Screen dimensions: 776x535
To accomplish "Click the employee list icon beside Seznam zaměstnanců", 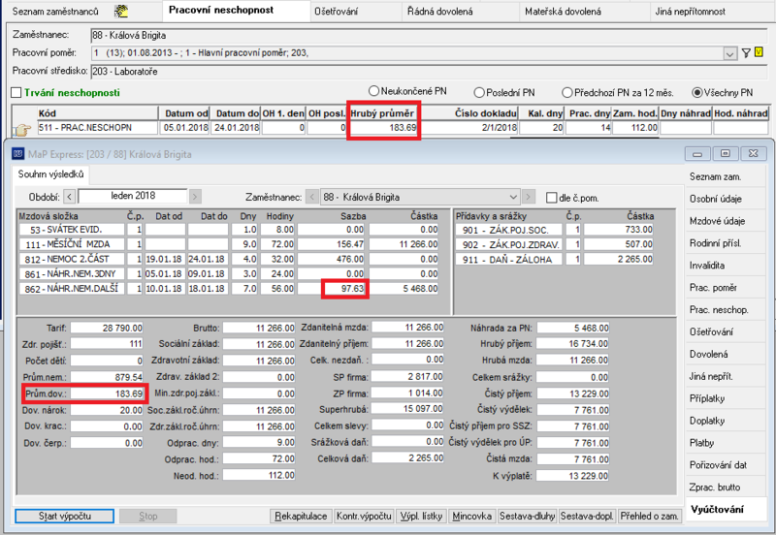I will tap(120, 11).
